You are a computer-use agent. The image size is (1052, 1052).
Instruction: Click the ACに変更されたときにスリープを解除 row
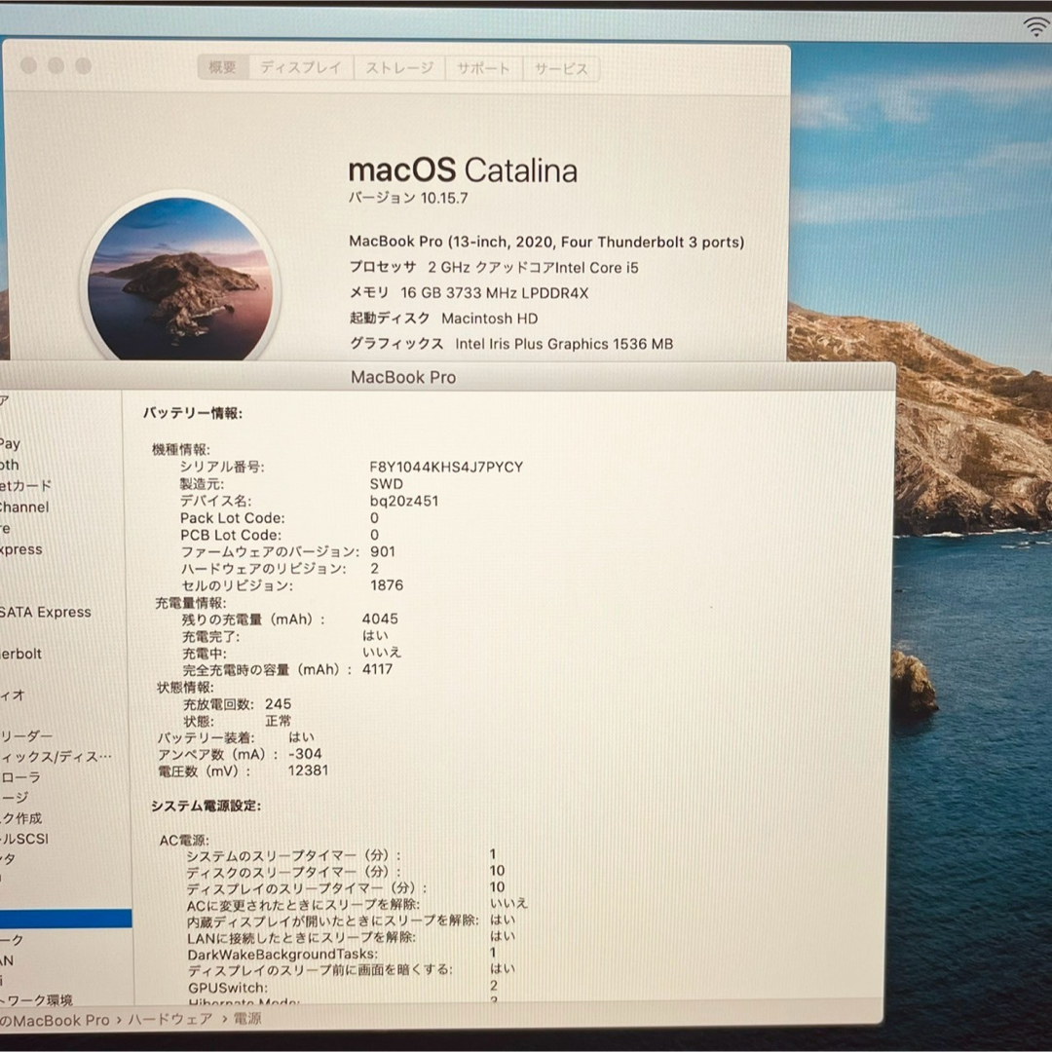click(x=357, y=904)
